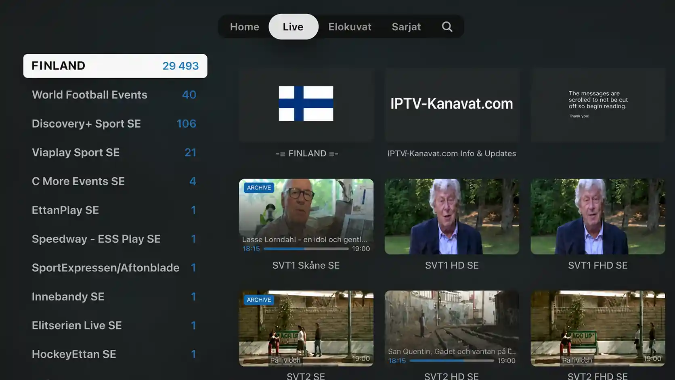Click the "San Quentin, Gädet" programme title
This screenshot has width=675, height=380.
(x=452, y=351)
